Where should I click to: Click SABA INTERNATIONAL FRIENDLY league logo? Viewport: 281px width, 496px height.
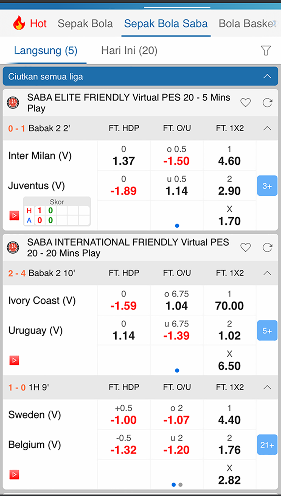point(13,247)
